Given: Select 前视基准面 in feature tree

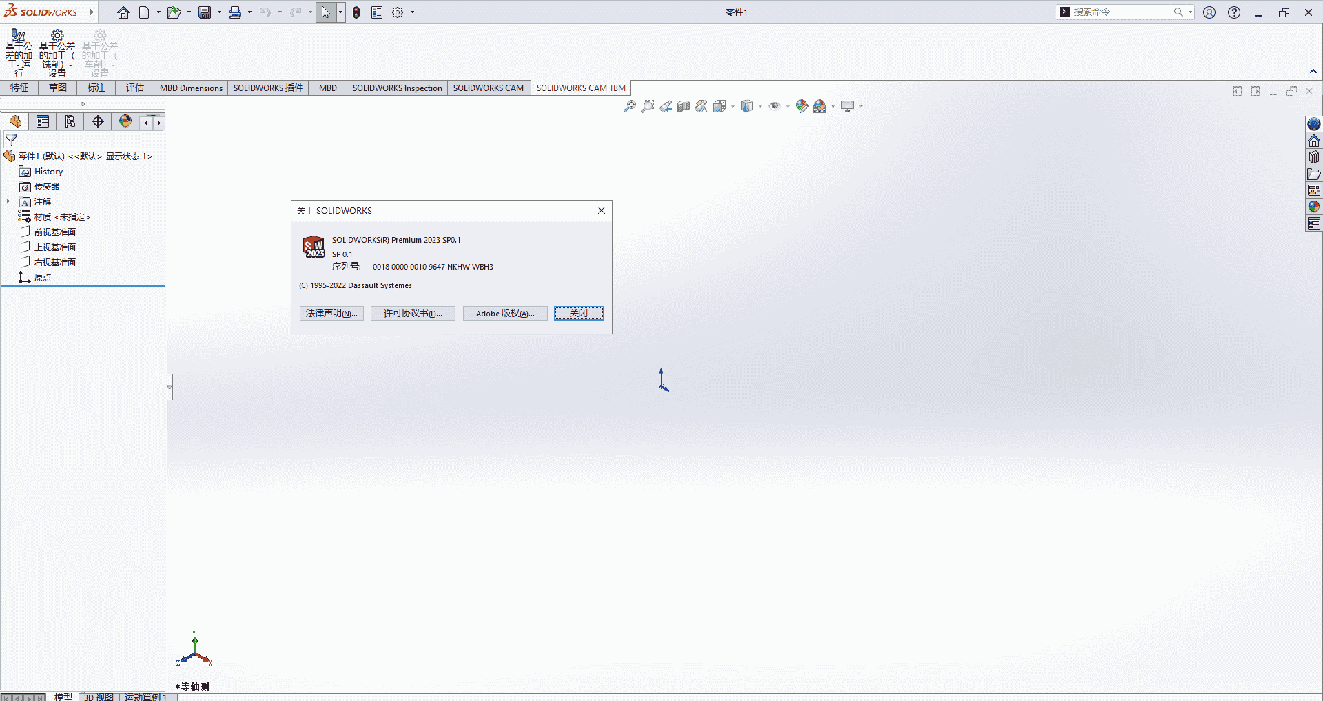Looking at the screenshot, I should click(55, 232).
